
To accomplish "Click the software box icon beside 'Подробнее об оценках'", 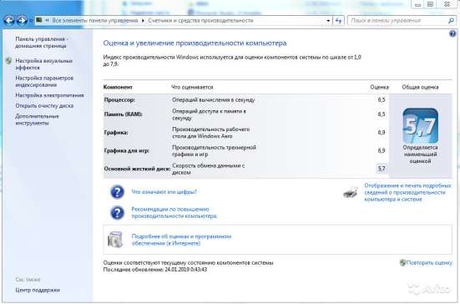I will [x=115, y=240].
